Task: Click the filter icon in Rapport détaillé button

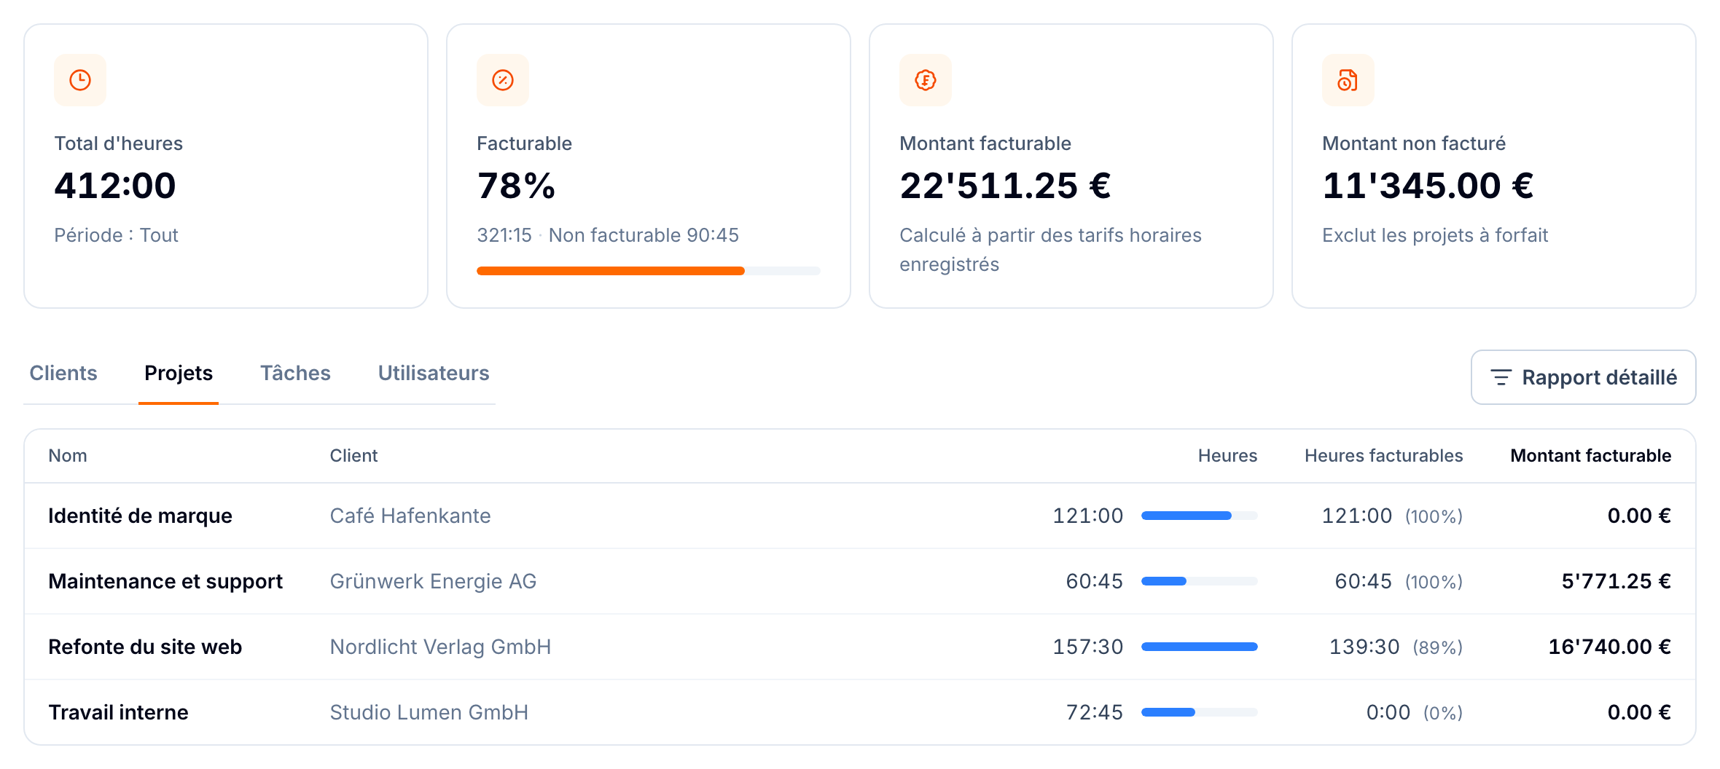Action: [x=1501, y=377]
